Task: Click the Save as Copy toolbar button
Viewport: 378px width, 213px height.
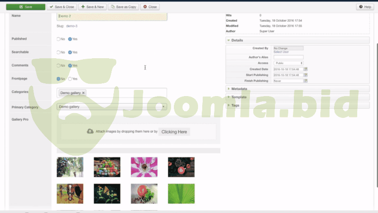Action: click(123, 7)
